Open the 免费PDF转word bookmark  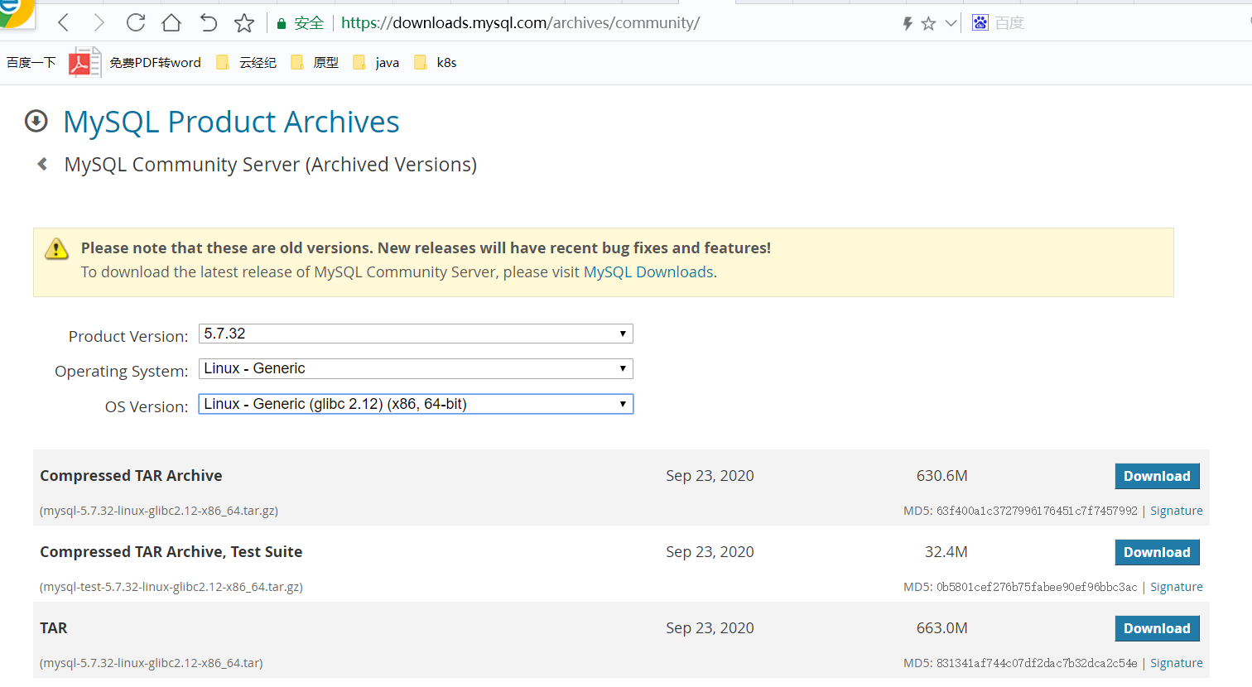pyautogui.click(x=155, y=62)
